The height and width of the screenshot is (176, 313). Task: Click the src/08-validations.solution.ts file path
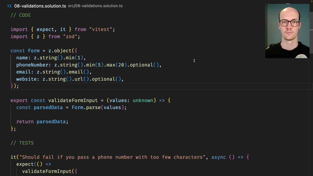point(95,6)
